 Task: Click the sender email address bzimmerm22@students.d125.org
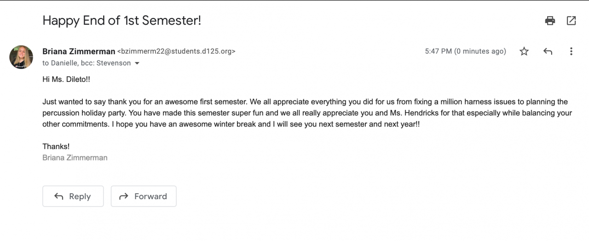click(x=176, y=52)
